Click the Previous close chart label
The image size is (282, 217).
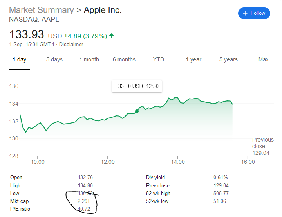(263, 143)
